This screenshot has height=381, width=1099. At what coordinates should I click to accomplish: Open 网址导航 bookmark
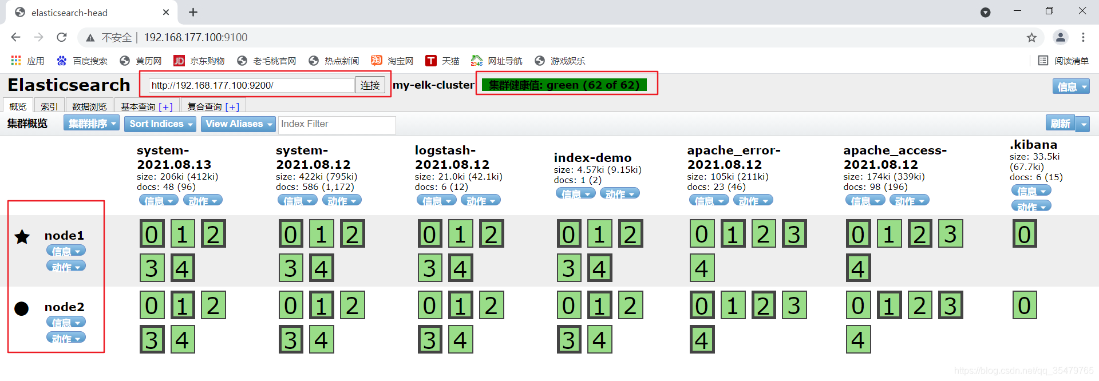[497, 61]
